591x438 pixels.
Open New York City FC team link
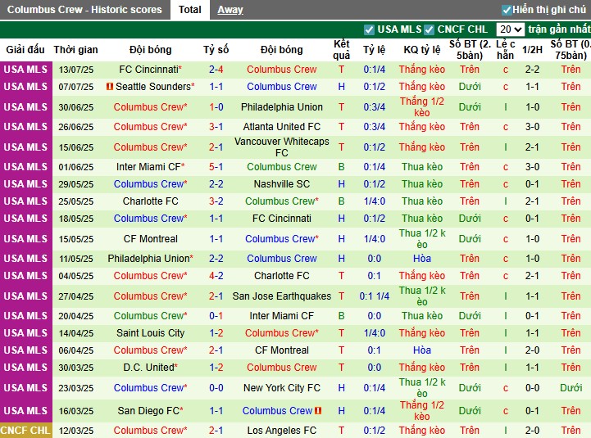[x=281, y=387]
